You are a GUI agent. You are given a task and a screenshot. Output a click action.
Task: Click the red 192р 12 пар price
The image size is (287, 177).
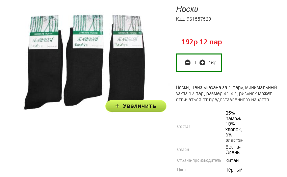pyautogui.click(x=202, y=42)
